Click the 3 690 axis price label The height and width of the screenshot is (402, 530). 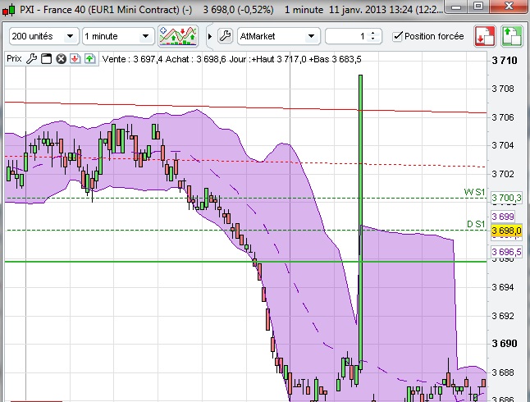point(505,344)
